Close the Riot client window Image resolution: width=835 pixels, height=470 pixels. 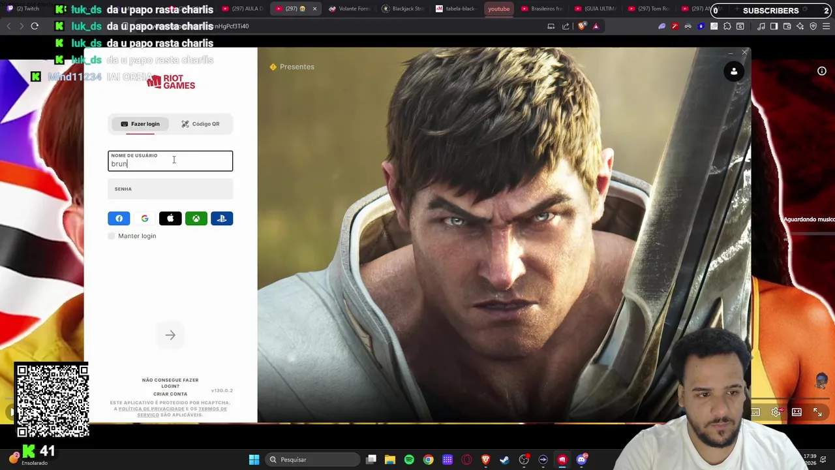(x=744, y=52)
